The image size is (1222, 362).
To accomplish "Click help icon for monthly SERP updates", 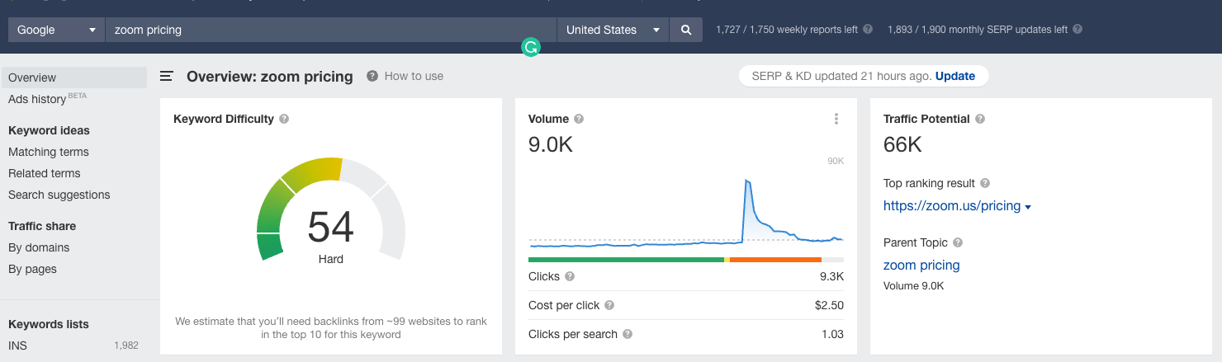I will click(x=1078, y=29).
